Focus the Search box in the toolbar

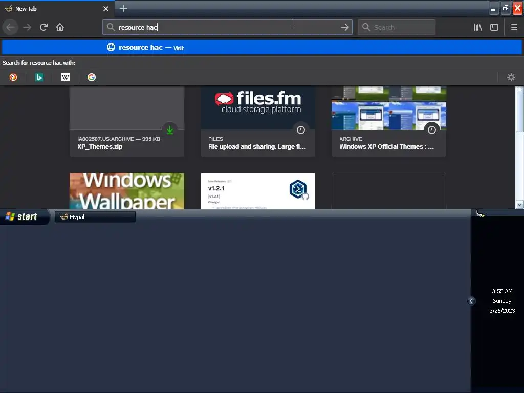click(x=397, y=27)
